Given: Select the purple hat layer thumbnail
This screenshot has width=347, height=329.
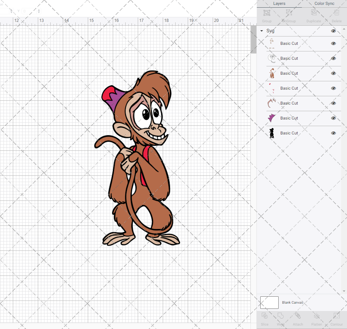Looking at the screenshot, I should coord(272,118).
